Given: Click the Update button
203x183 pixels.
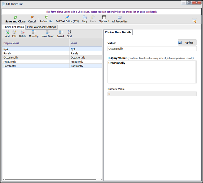Looking at the screenshot, I should pos(187,43).
